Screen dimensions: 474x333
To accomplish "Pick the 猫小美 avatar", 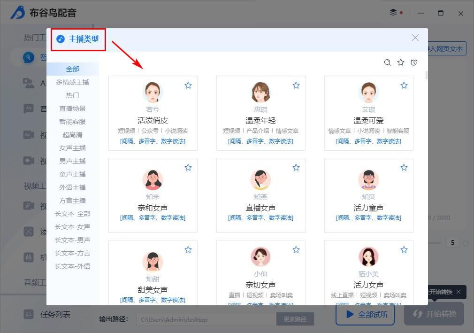I will tap(368, 257).
